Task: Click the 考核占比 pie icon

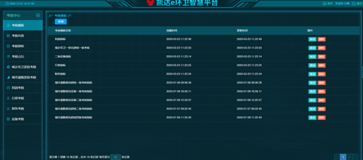Action: (x=8, y=56)
